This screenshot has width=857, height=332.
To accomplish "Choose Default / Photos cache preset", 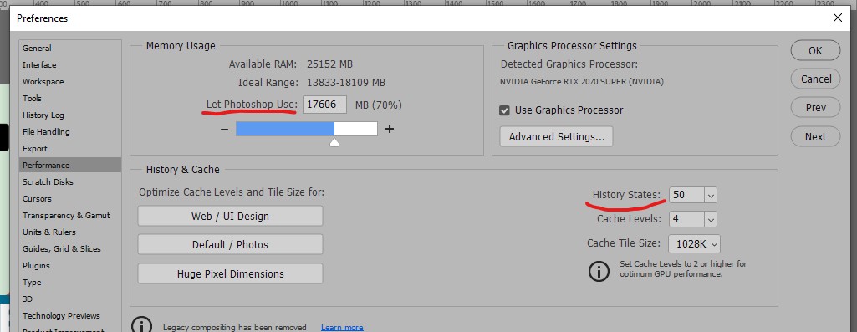I will click(230, 244).
